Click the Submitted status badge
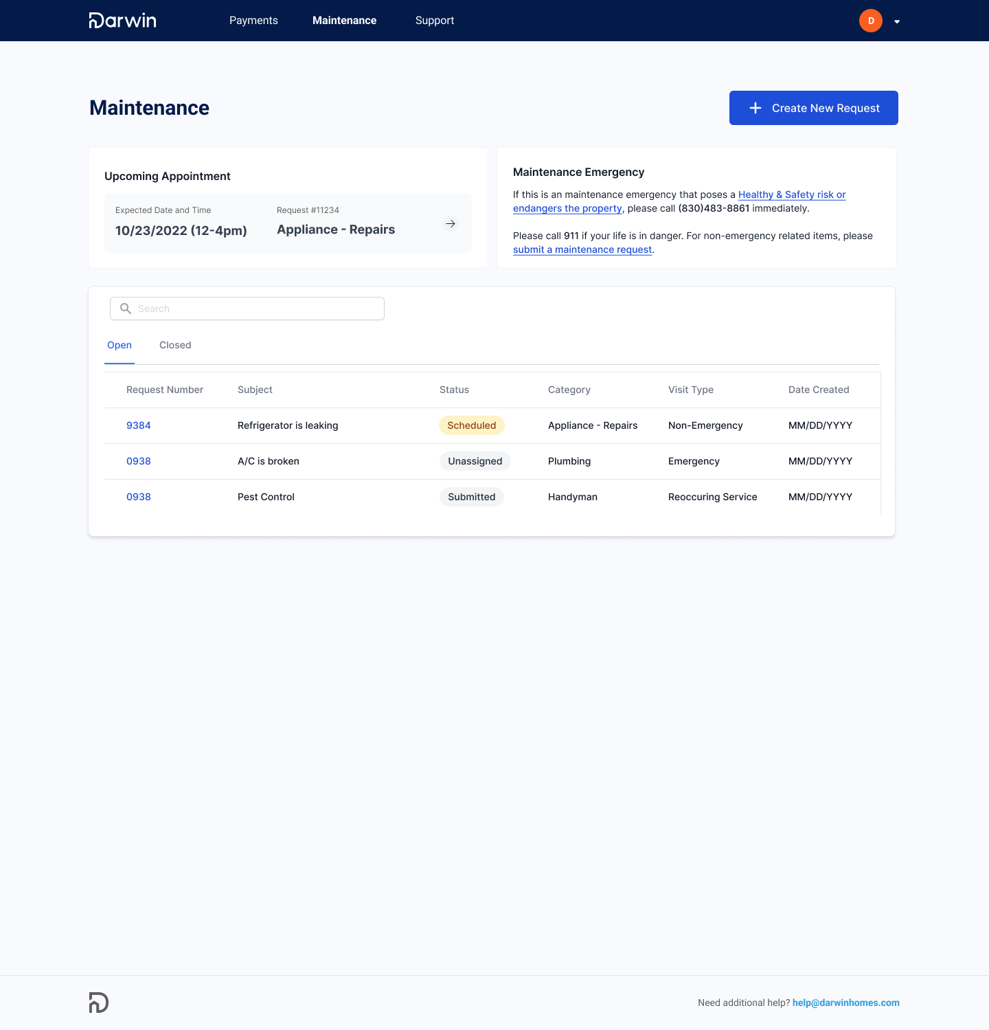 472,497
